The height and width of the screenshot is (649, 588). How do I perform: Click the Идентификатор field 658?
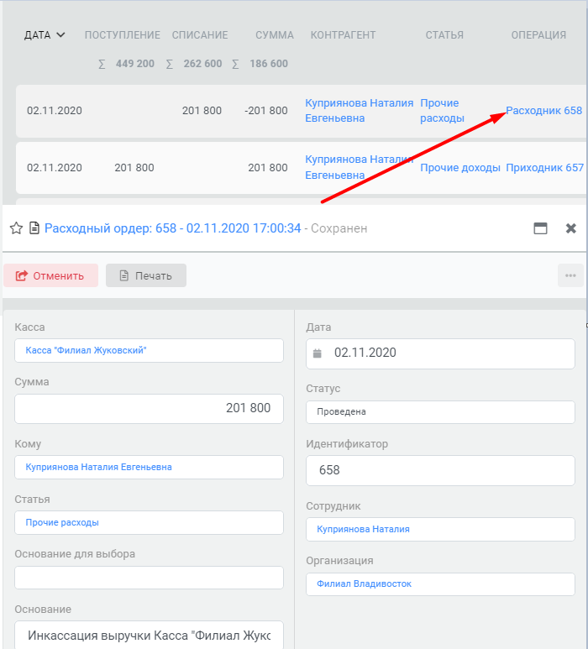pyautogui.click(x=440, y=471)
